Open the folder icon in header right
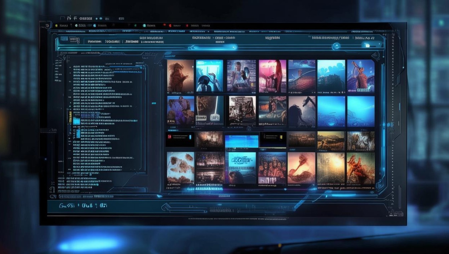 pos(367,45)
